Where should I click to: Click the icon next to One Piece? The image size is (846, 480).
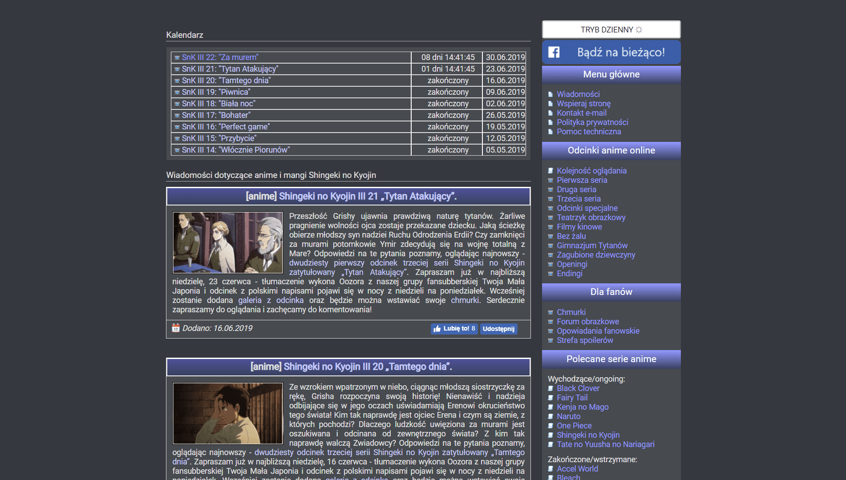tap(551, 426)
